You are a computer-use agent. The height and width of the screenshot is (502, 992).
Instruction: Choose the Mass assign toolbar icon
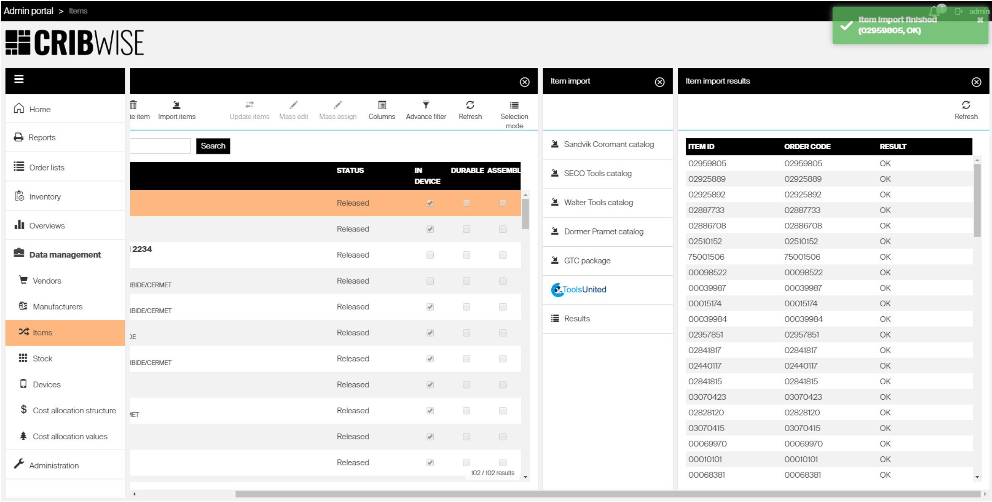(x=338, y=110)
